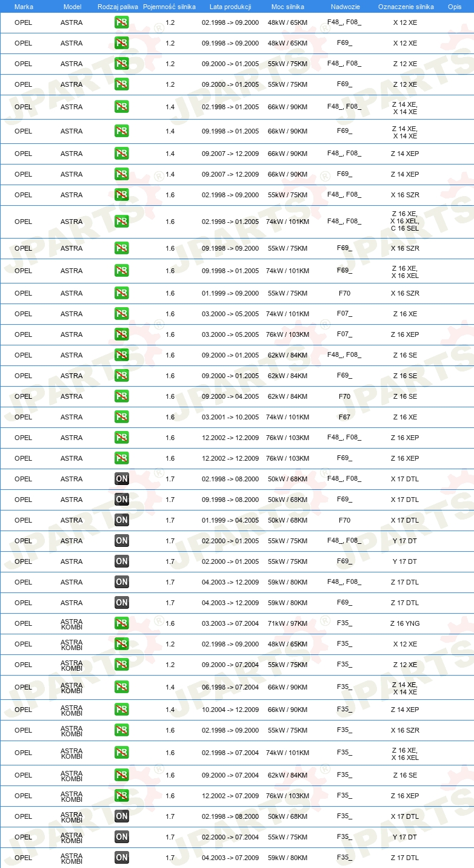The height and width of the screenshot is (868, 474).
Task: Click petrol icon in F07_ 74kW Z 16 XE row
Action: tap(122, 314)
